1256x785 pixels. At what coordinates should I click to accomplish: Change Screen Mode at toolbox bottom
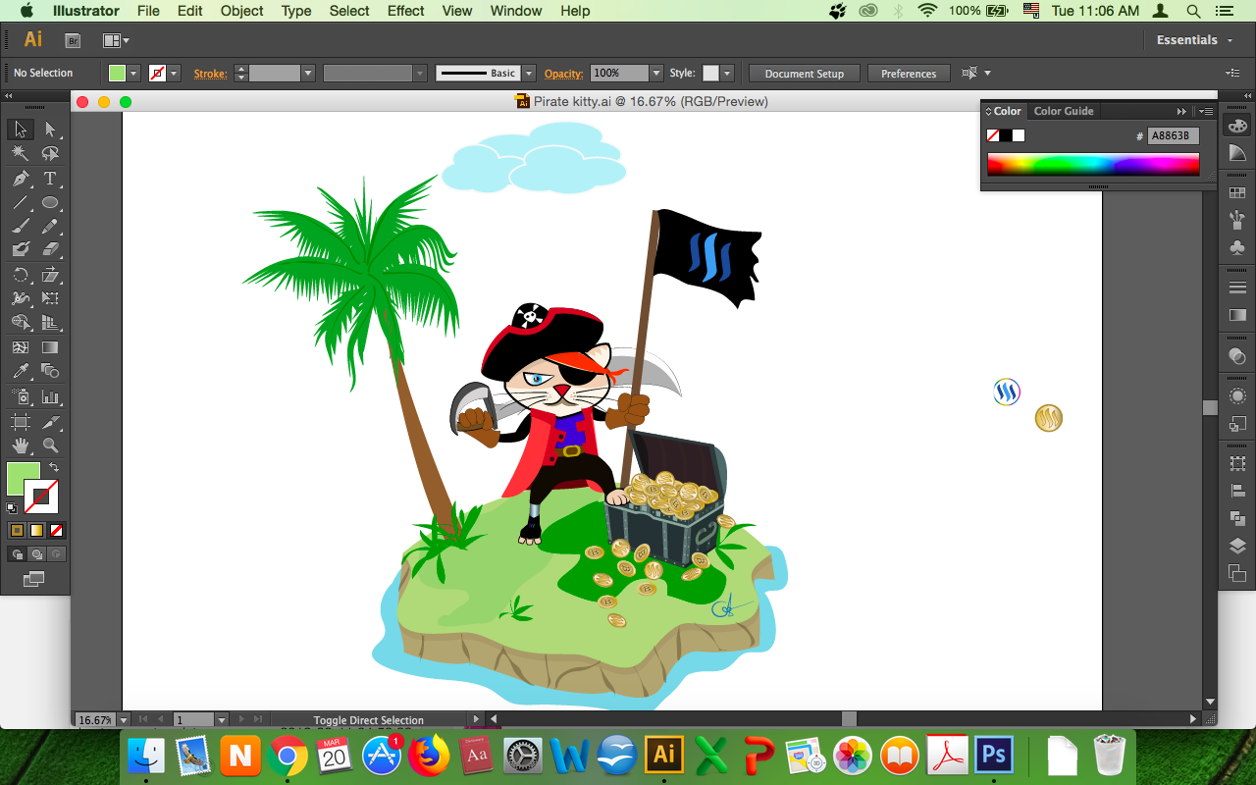pyautogui.click(x=33, y=580)
